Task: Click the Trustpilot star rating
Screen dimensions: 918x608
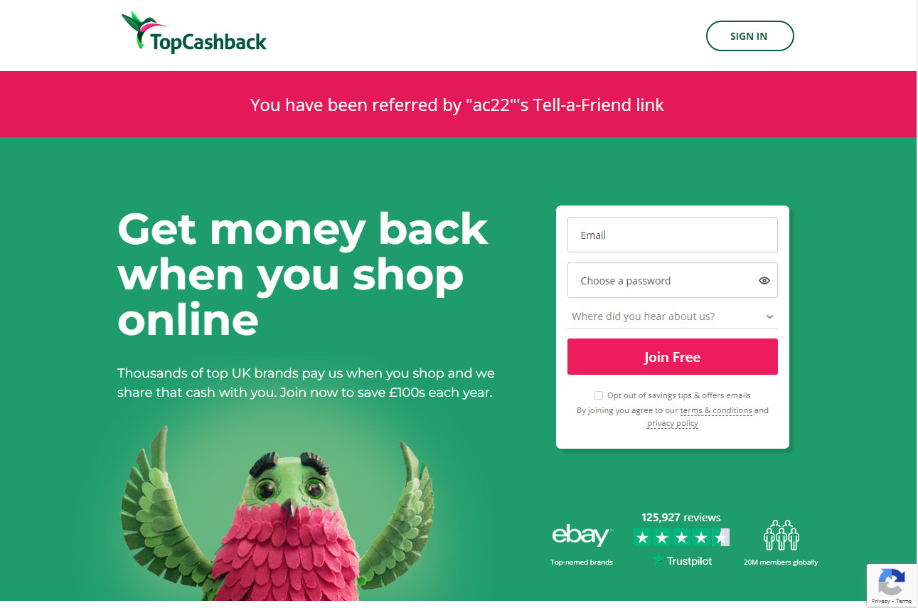Action: point(681,538)
